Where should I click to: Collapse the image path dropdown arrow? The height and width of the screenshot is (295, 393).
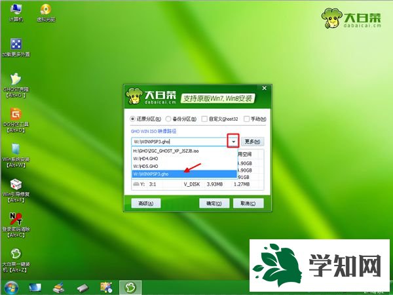click(233, 142)
